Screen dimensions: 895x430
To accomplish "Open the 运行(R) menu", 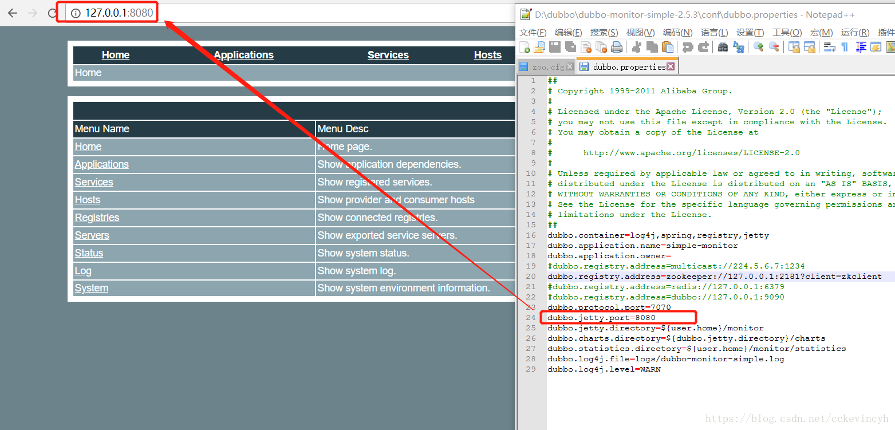I will 855,33.
